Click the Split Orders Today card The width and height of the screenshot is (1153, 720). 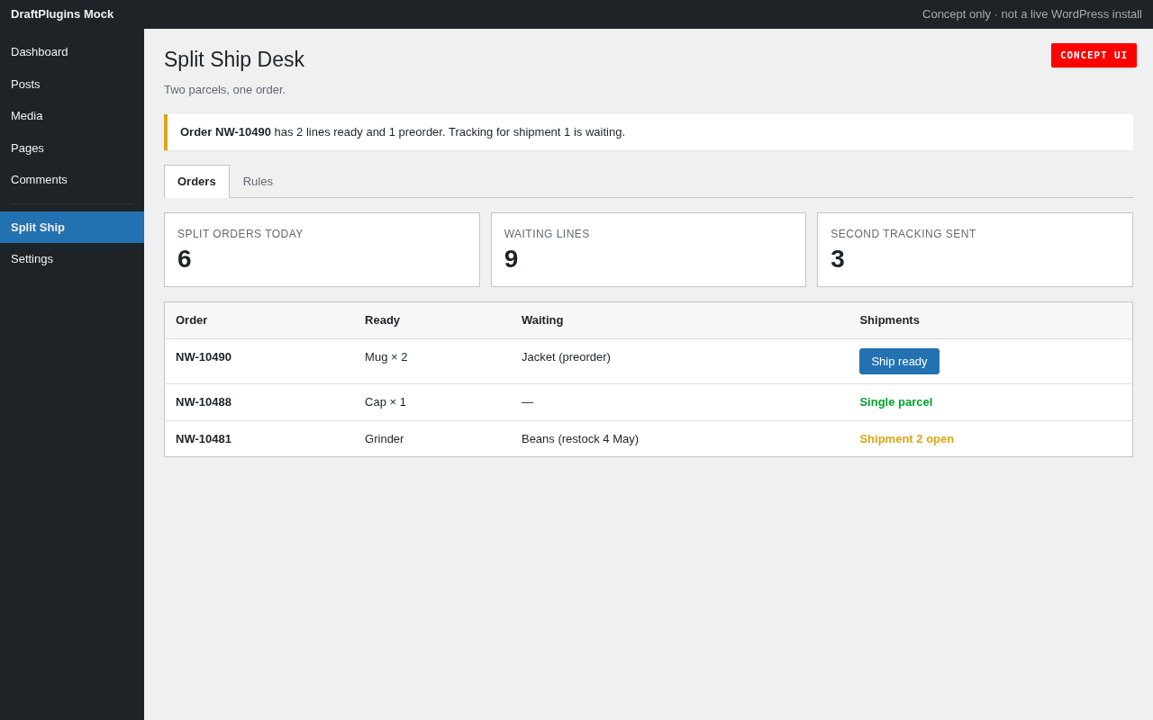click(322, 250)
